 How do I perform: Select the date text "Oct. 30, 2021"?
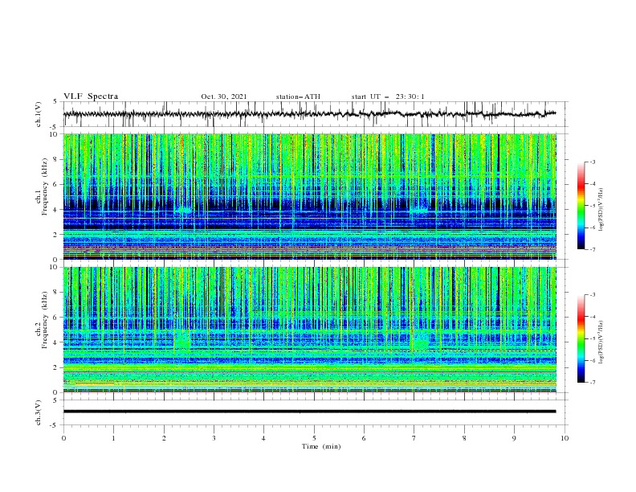224,96
